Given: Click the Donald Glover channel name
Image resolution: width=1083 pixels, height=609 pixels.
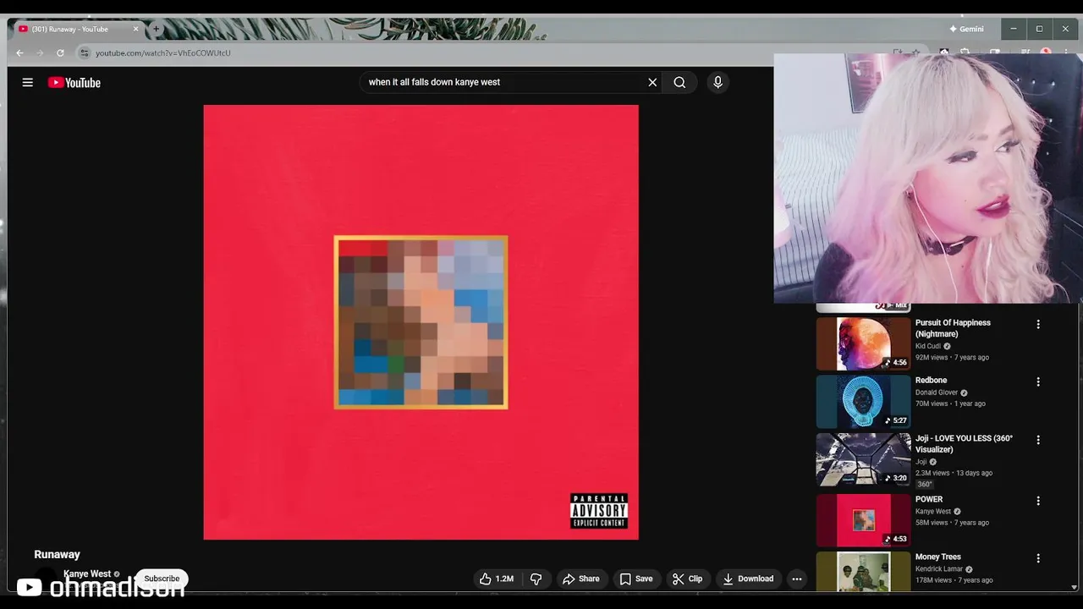Looking at the screenshot, I should pyautogui.click(x=937, y=392).
